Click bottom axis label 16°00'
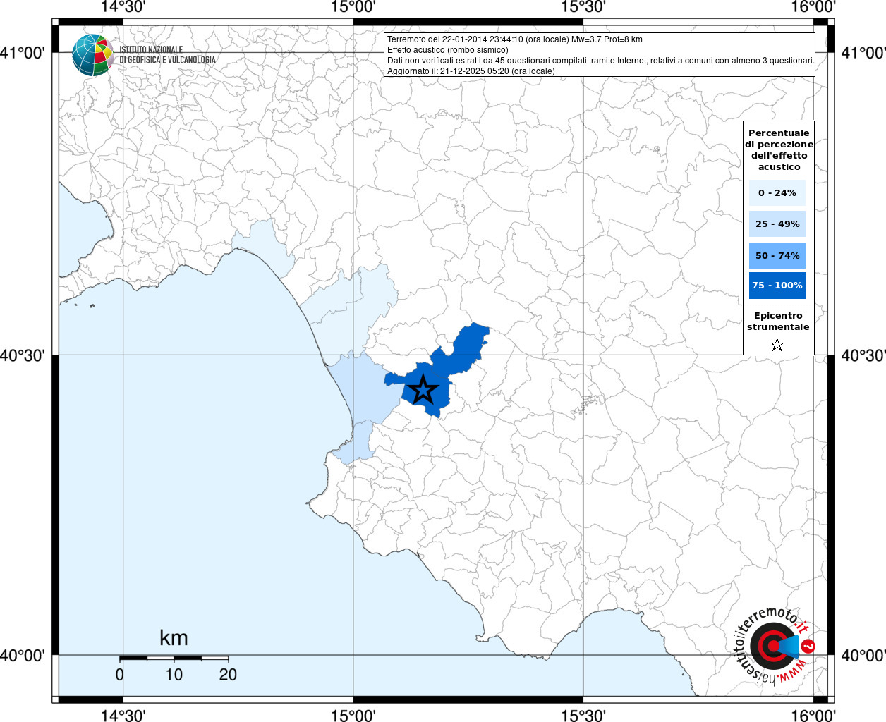Viewport: 886px width, 722px height. 813,715
